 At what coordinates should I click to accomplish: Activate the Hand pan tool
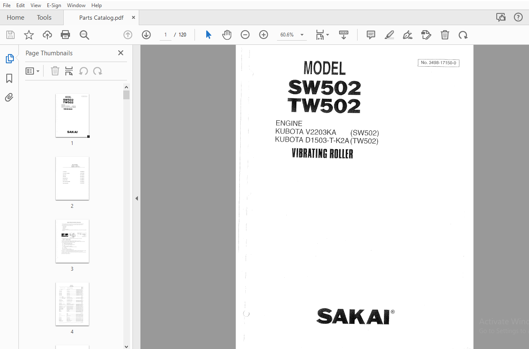pos(227,35)
